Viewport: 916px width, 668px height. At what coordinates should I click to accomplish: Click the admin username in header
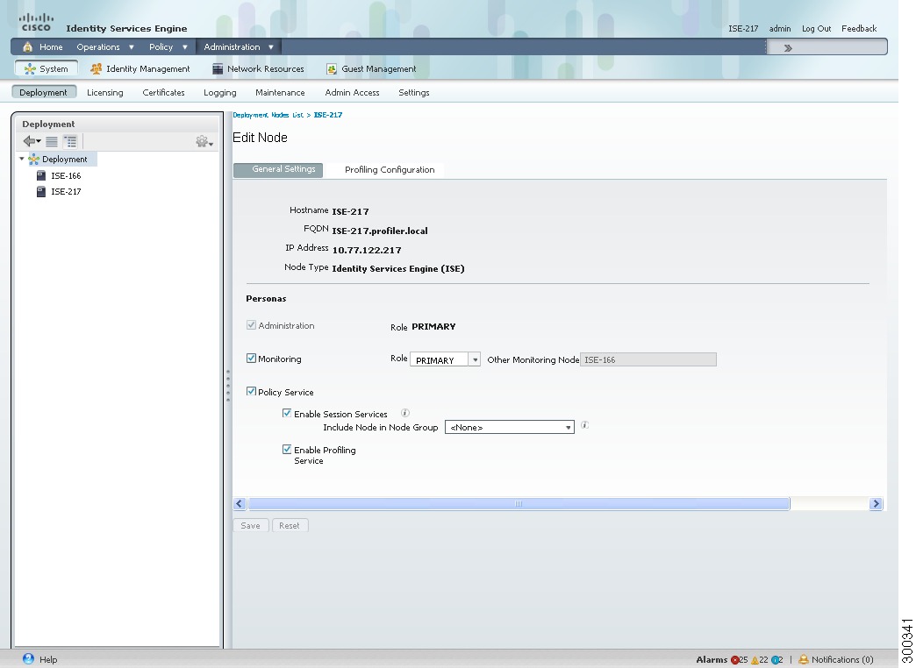(x=780, y=29)
